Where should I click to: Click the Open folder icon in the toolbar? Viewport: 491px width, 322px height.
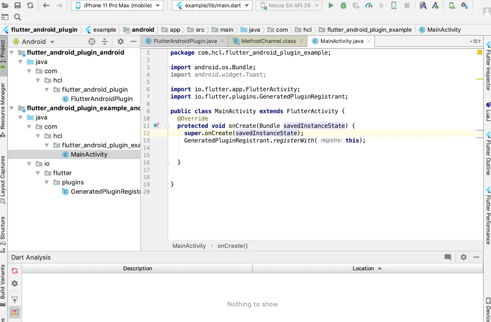click(x=5, y=6)
